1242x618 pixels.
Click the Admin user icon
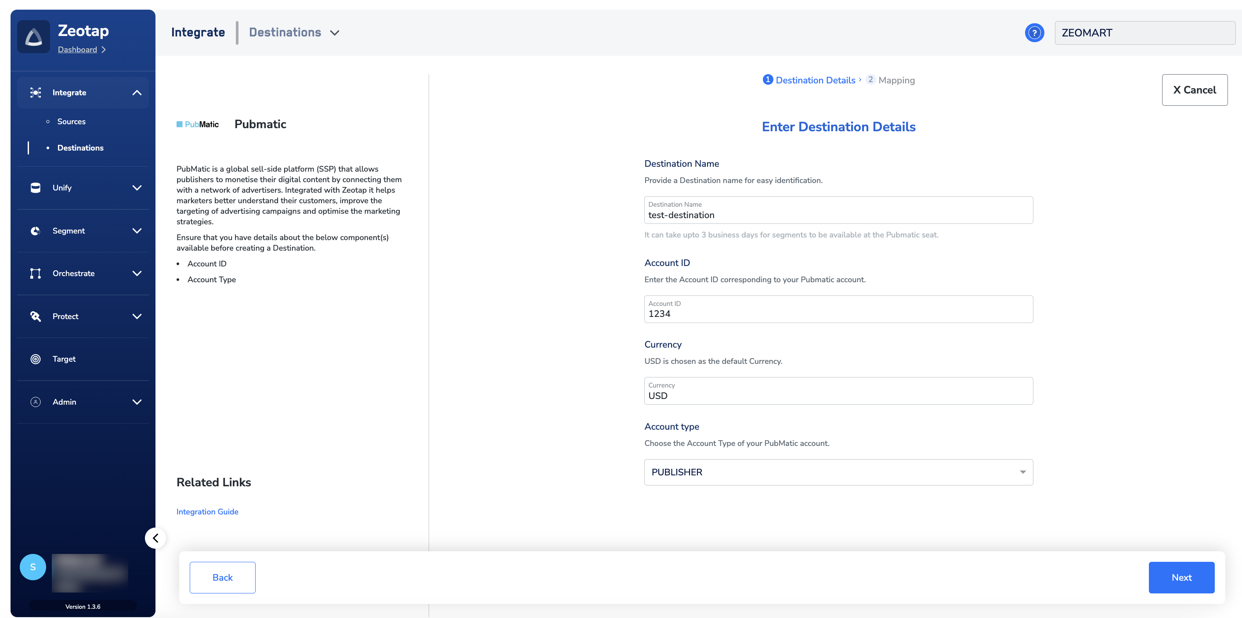[35, 402]
